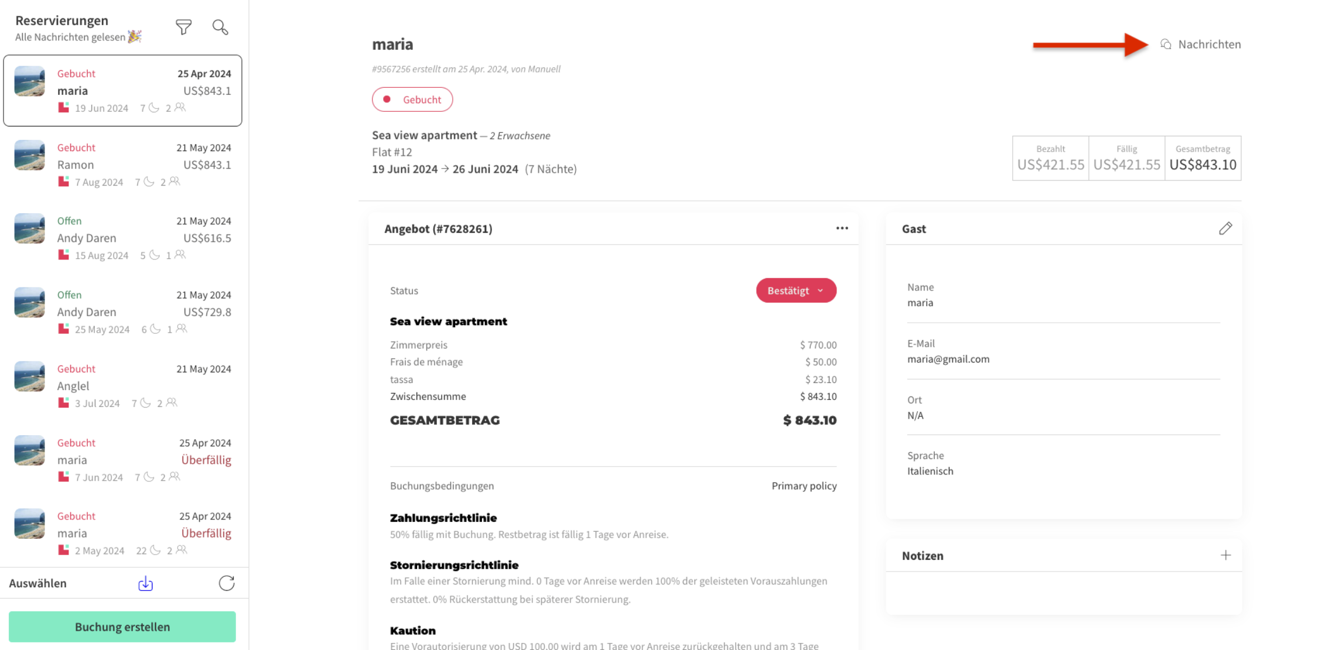
Task: Open overdue maria booking for 7 Jun
Action: point(122,460)
